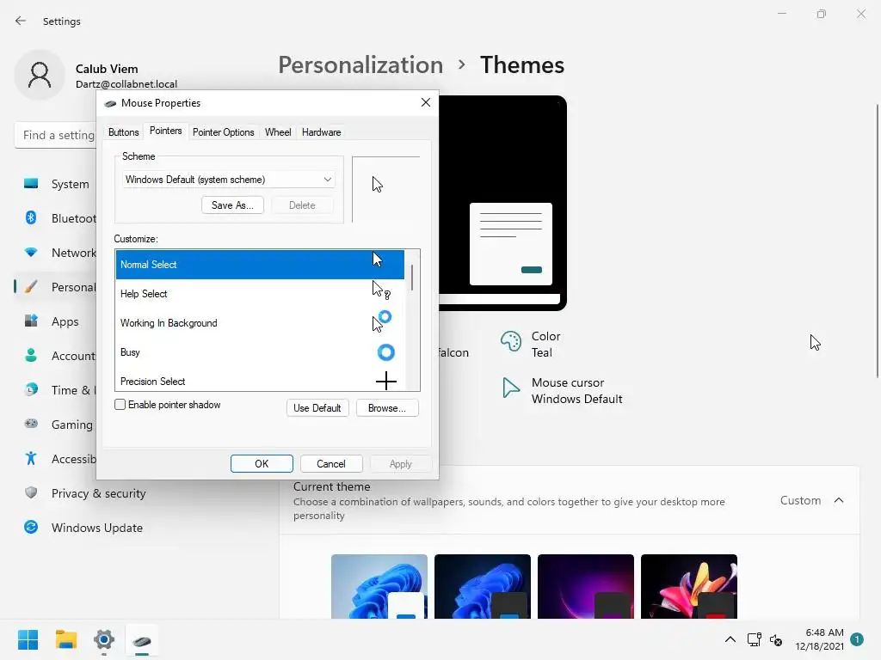The height and width of the screenshot is (660, 881).
Task: Open the network tray icon
Action: (x=754, y=639)
